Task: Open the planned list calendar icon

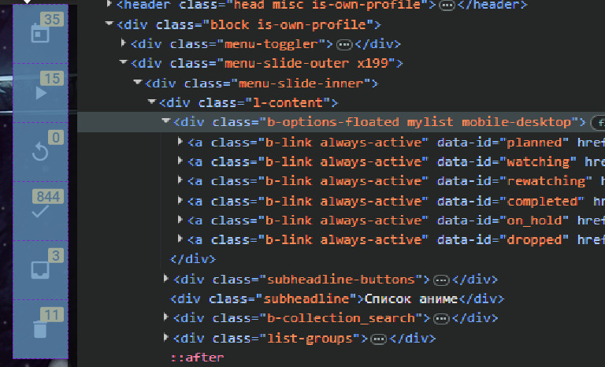Action: pos(39,34)
